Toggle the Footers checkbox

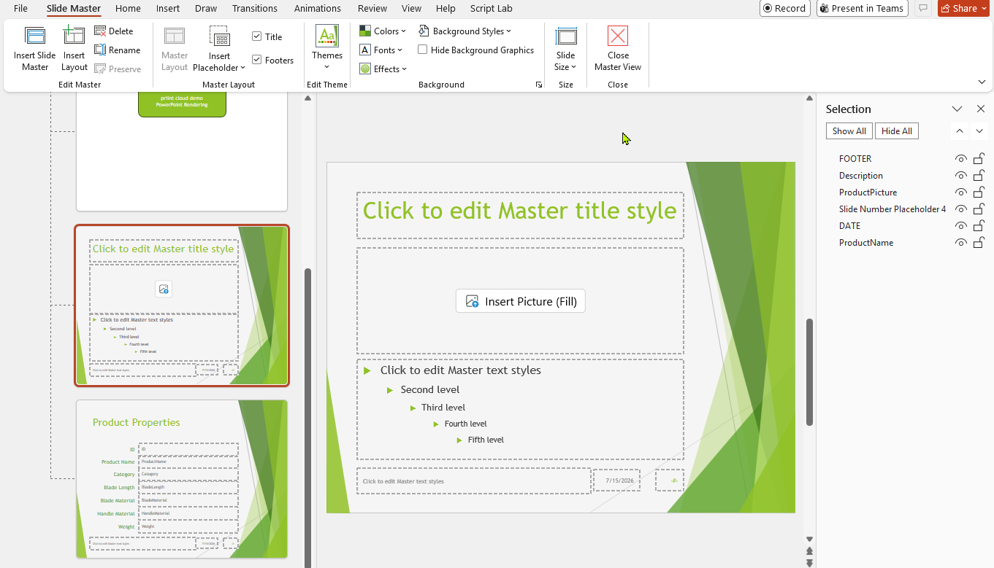point(256,60)
